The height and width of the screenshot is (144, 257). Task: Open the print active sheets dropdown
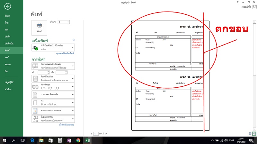tap(53, 66)
